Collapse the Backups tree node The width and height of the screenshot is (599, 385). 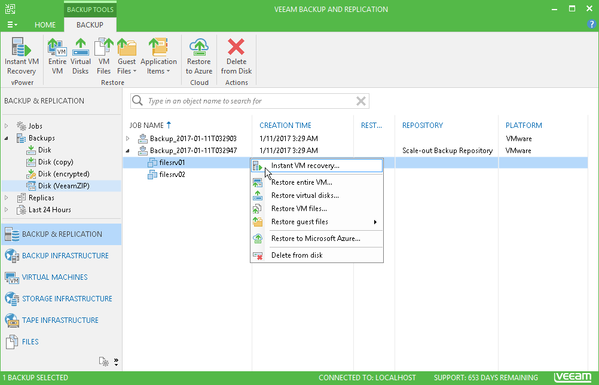(x=6, y=138)
